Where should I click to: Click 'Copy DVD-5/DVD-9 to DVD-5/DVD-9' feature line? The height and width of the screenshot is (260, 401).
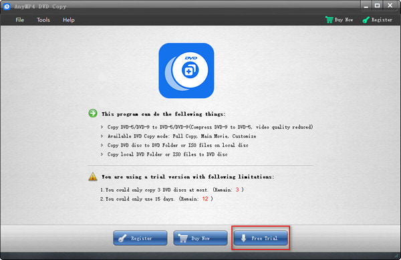pyautogui.click(x=211, y=127)
